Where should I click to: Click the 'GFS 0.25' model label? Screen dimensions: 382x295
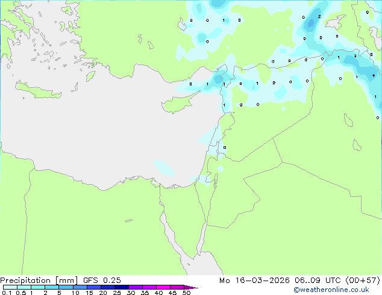102,281
